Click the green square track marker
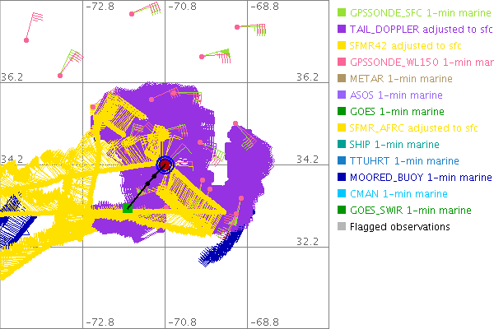494x329 pixels. [x=128, y=209]
